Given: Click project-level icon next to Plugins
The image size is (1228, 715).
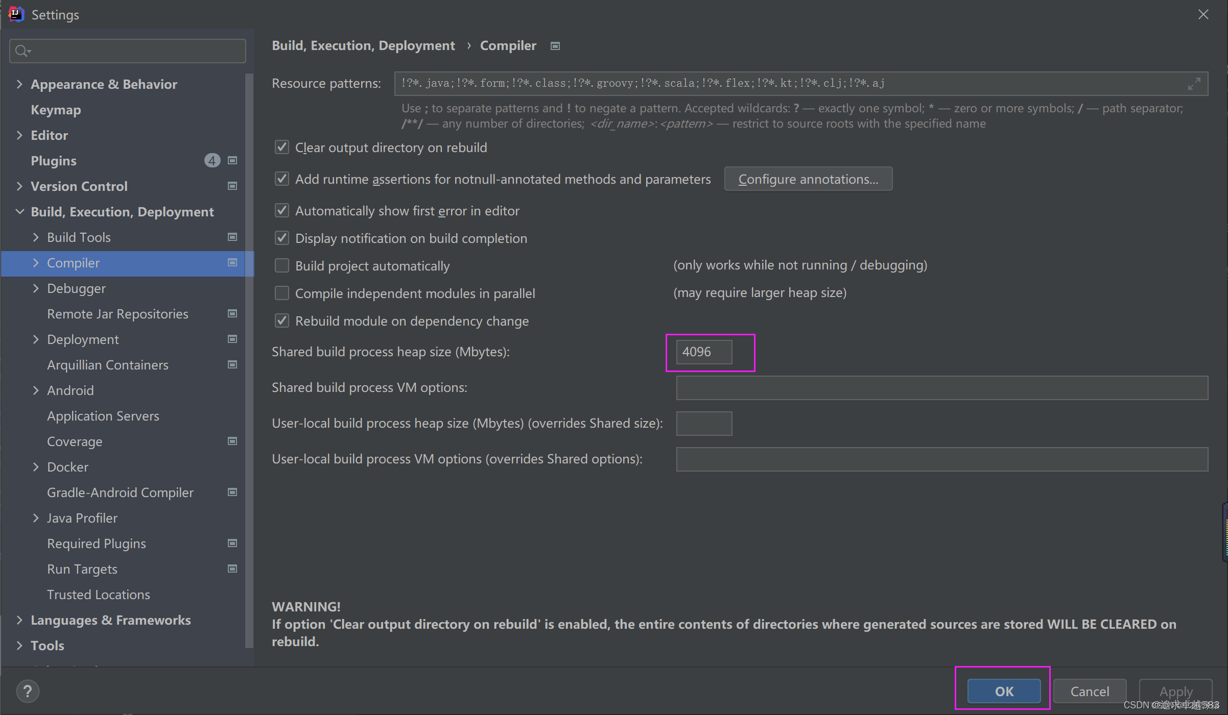Looking at the screenshot, I should tap(232, 161).
